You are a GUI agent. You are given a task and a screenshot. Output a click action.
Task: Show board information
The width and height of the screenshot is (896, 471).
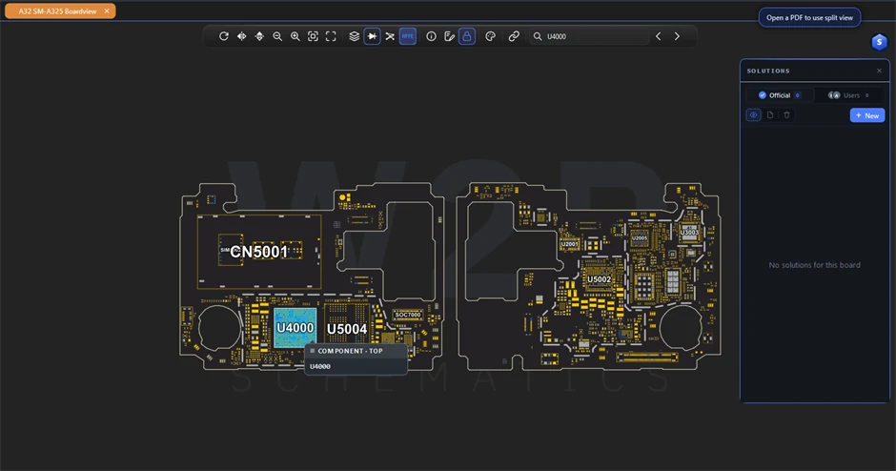click(x=432, y=36)
